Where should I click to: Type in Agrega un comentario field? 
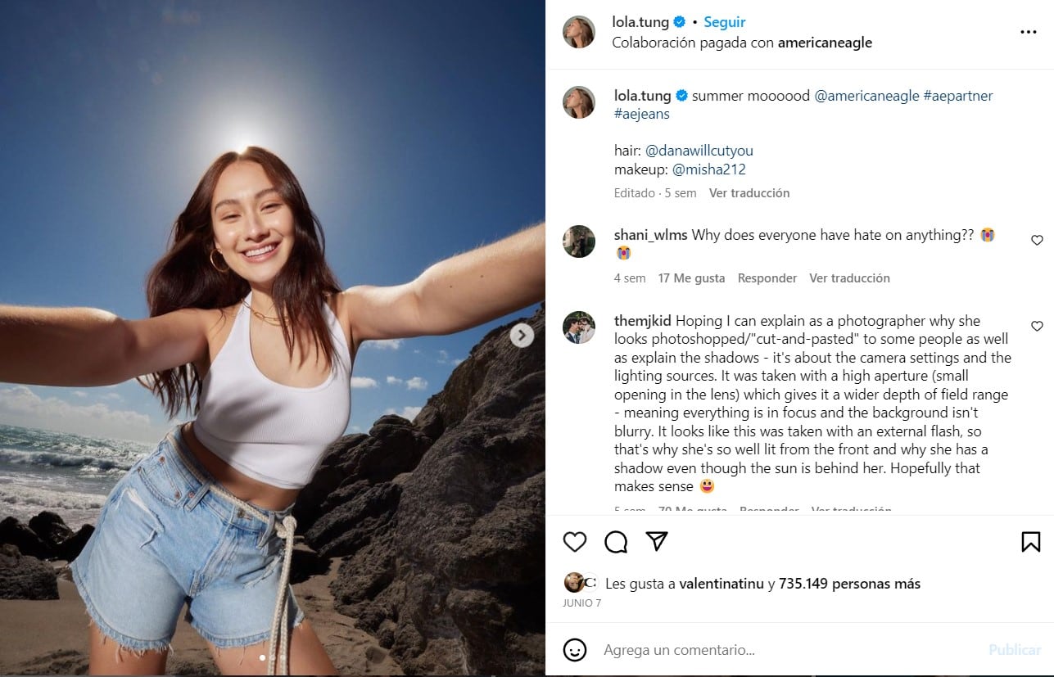[x=786, y=650]
